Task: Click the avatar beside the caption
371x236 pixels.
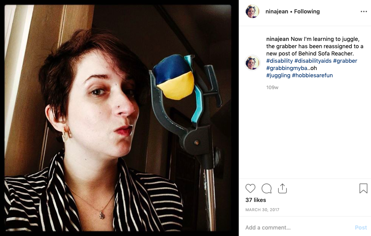Action: [252, 63]
